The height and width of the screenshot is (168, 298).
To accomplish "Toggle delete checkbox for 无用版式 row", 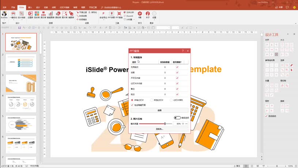I will coord(177,67).
